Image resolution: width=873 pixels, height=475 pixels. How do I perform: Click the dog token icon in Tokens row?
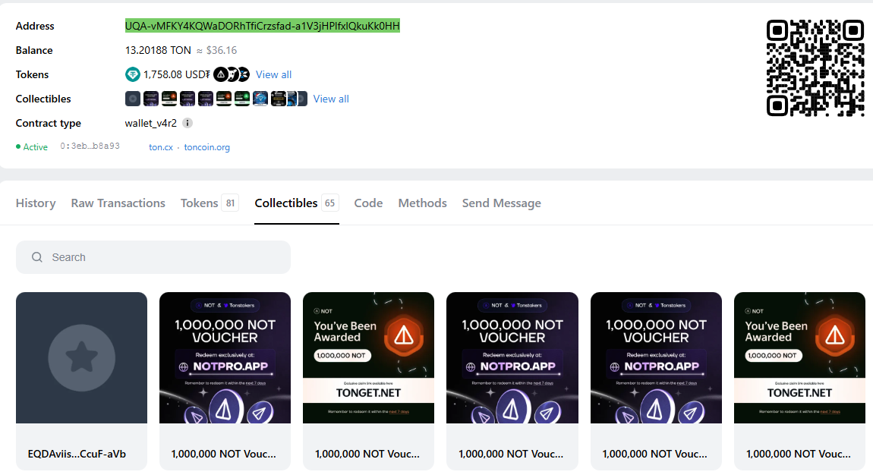pyautogui.click(x=233, y=74)
